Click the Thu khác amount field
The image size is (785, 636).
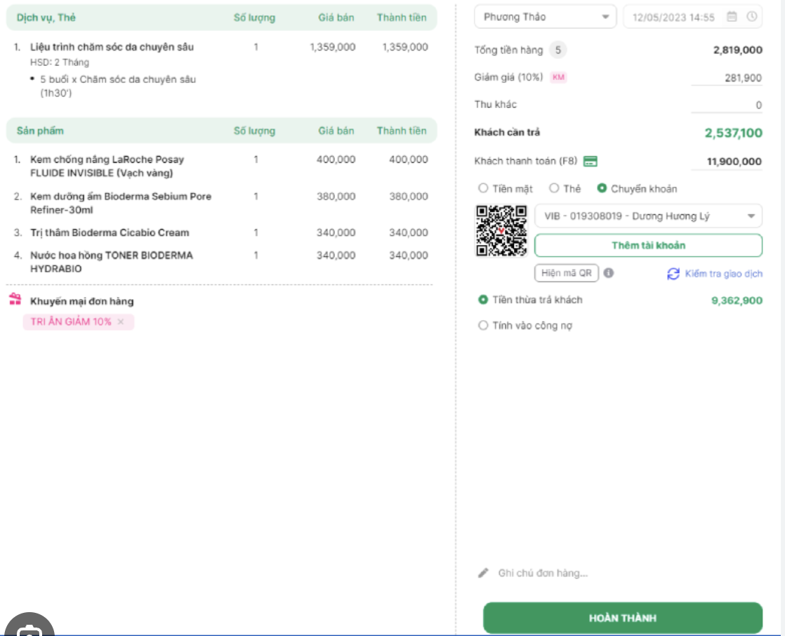(727, 105)
